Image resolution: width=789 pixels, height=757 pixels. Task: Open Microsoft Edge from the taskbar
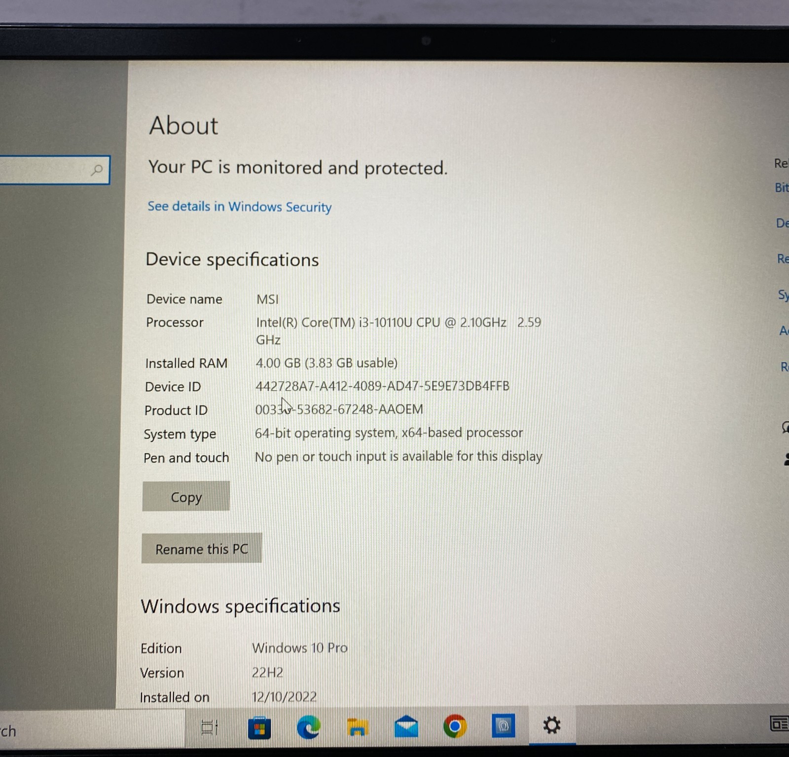coord(309,727)
